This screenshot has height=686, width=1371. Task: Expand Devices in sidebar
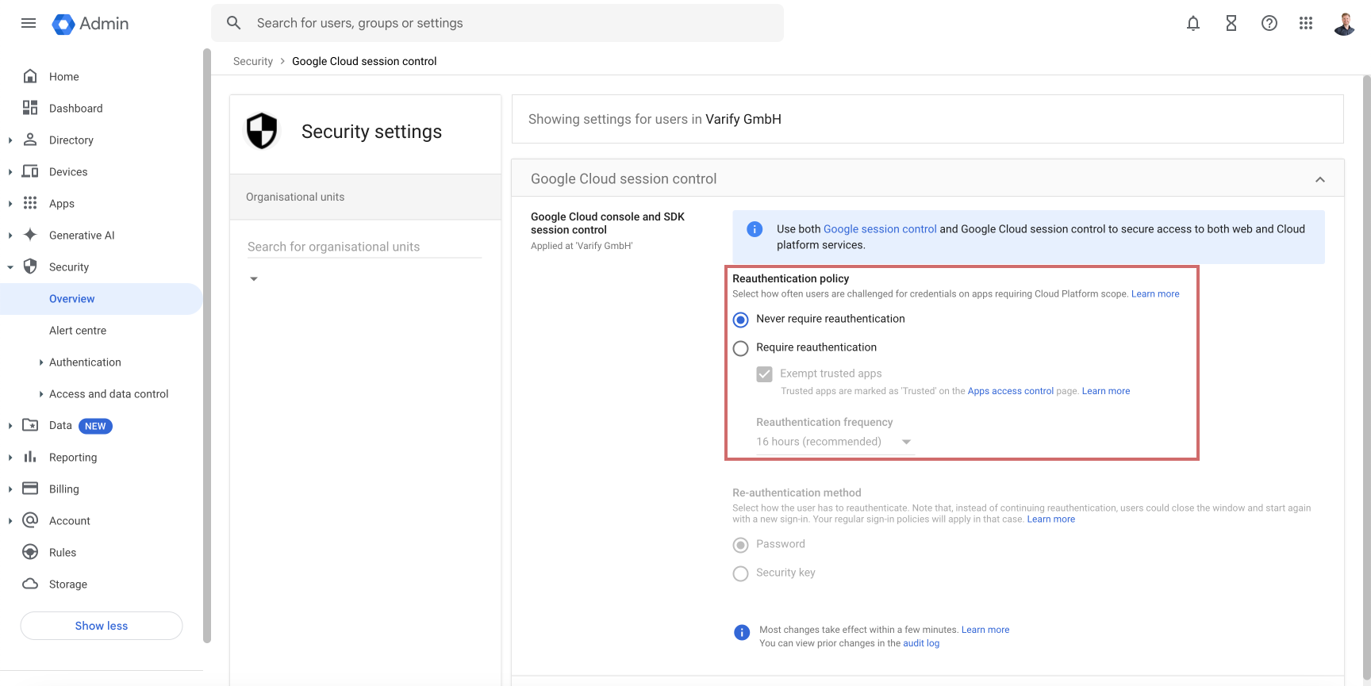(10, 172)
